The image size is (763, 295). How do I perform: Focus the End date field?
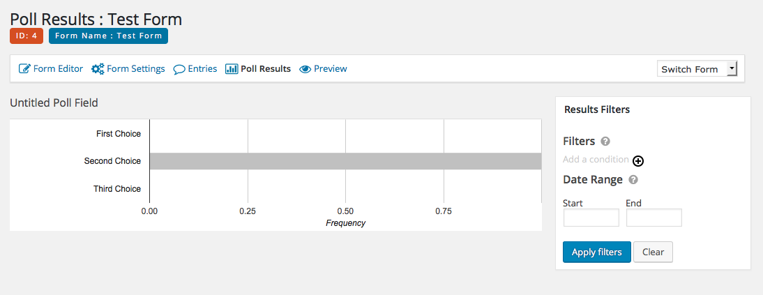click(654, 218)
